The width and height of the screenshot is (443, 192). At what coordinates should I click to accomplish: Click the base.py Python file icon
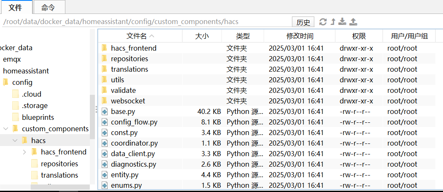(104, 111)
